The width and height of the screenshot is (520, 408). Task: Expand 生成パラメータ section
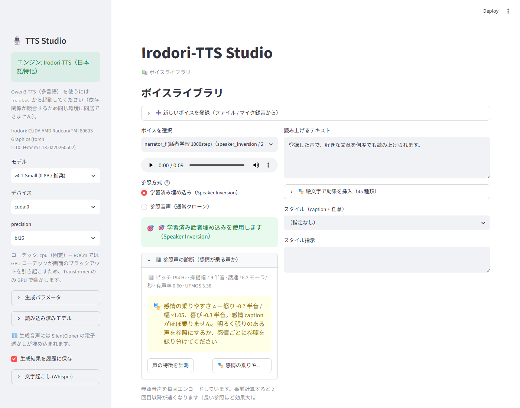56,298
